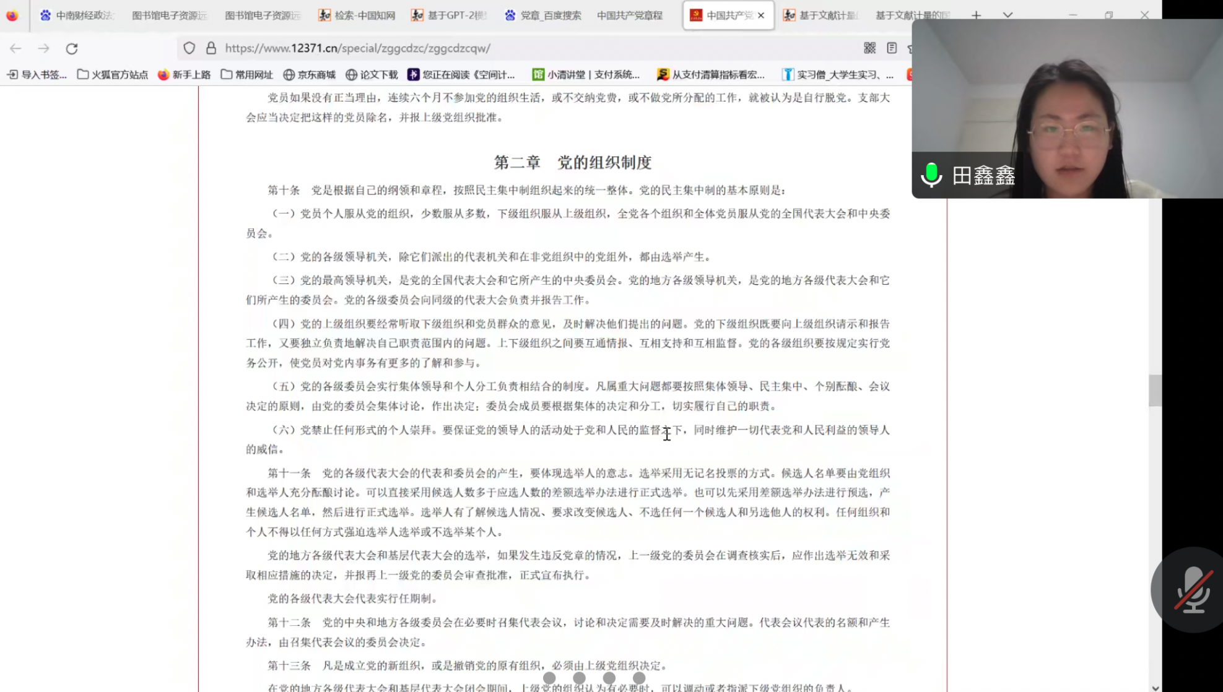
Task: Open 火狐官方站点 bookmark folder
Action: pyautogui.click(x=113, y=74)
